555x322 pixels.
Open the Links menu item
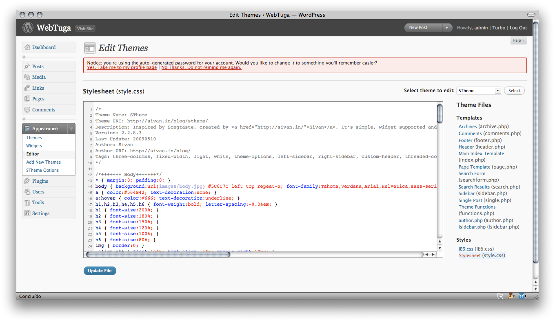pyautogui.click(x=49, y=88)
